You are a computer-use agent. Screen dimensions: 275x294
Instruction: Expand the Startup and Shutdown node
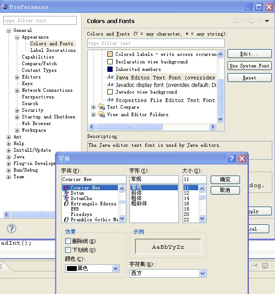(17, 117)
